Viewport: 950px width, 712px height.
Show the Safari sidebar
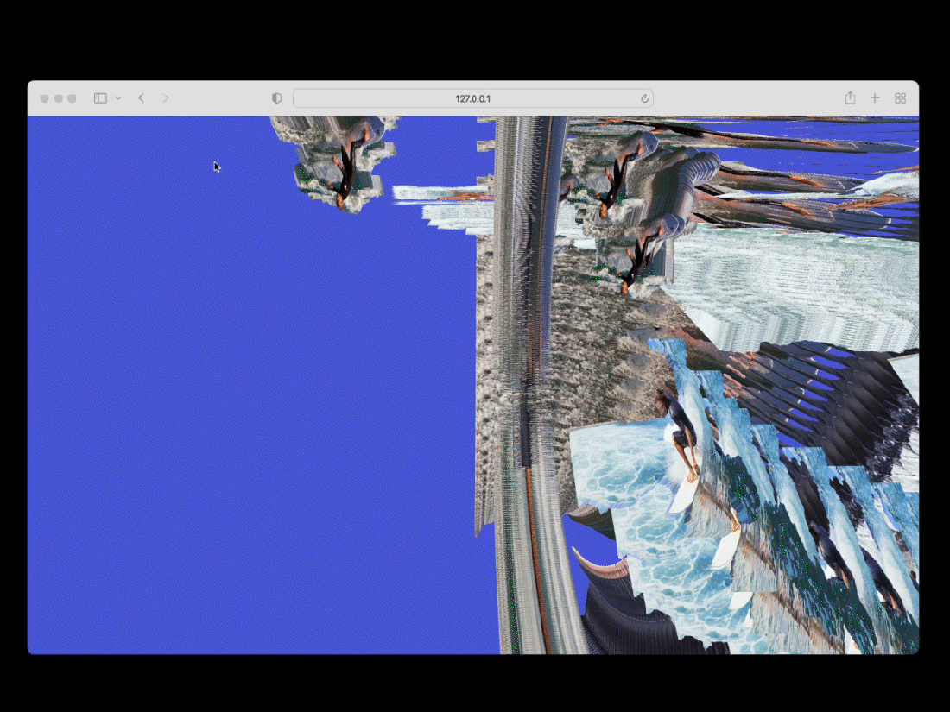click(100, 98)
